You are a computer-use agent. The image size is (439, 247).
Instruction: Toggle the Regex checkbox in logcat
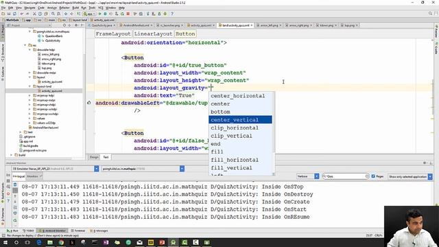point(373,176)
